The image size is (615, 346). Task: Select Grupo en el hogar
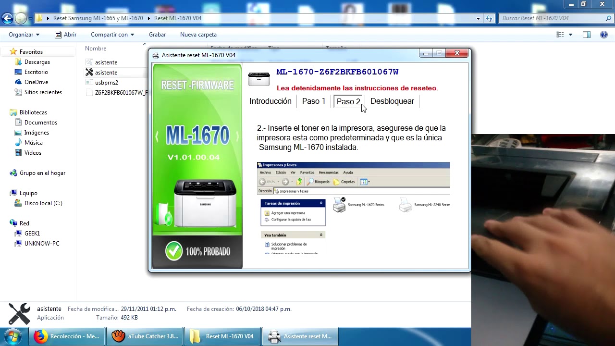coord(42,173)
